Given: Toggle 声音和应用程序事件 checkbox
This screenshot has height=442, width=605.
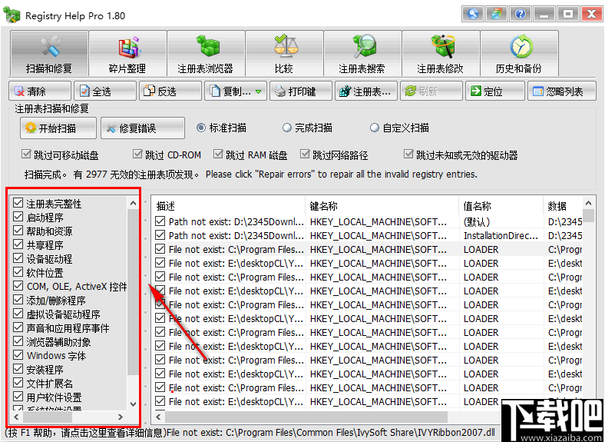Looking at the screenshot, I should [18, 327].
